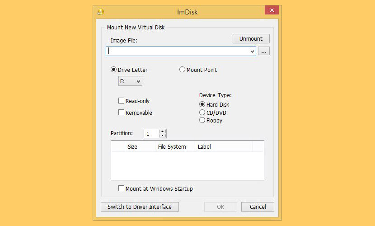Click the Size column header
Viewport: 375px width, 226px height.
coord(140,146)
